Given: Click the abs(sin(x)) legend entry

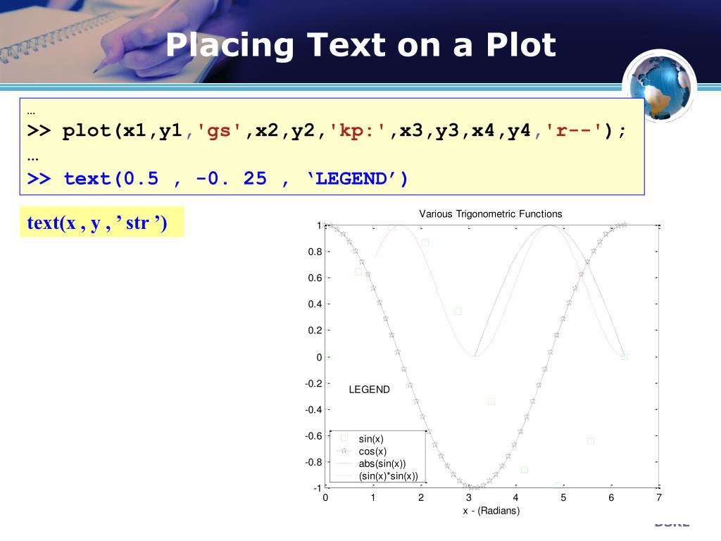Looking at the screenshot, I should (382, 464).
